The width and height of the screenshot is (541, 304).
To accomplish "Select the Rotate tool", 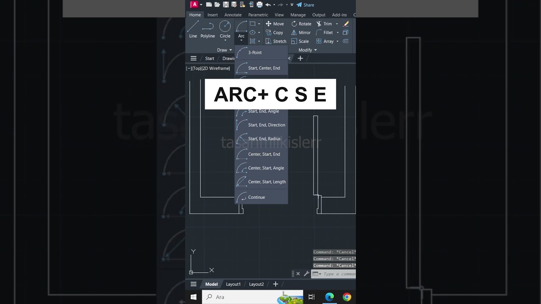I will [x=301, y=24].
